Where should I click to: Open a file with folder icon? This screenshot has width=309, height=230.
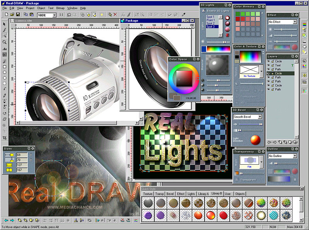(x=12, y=14)
